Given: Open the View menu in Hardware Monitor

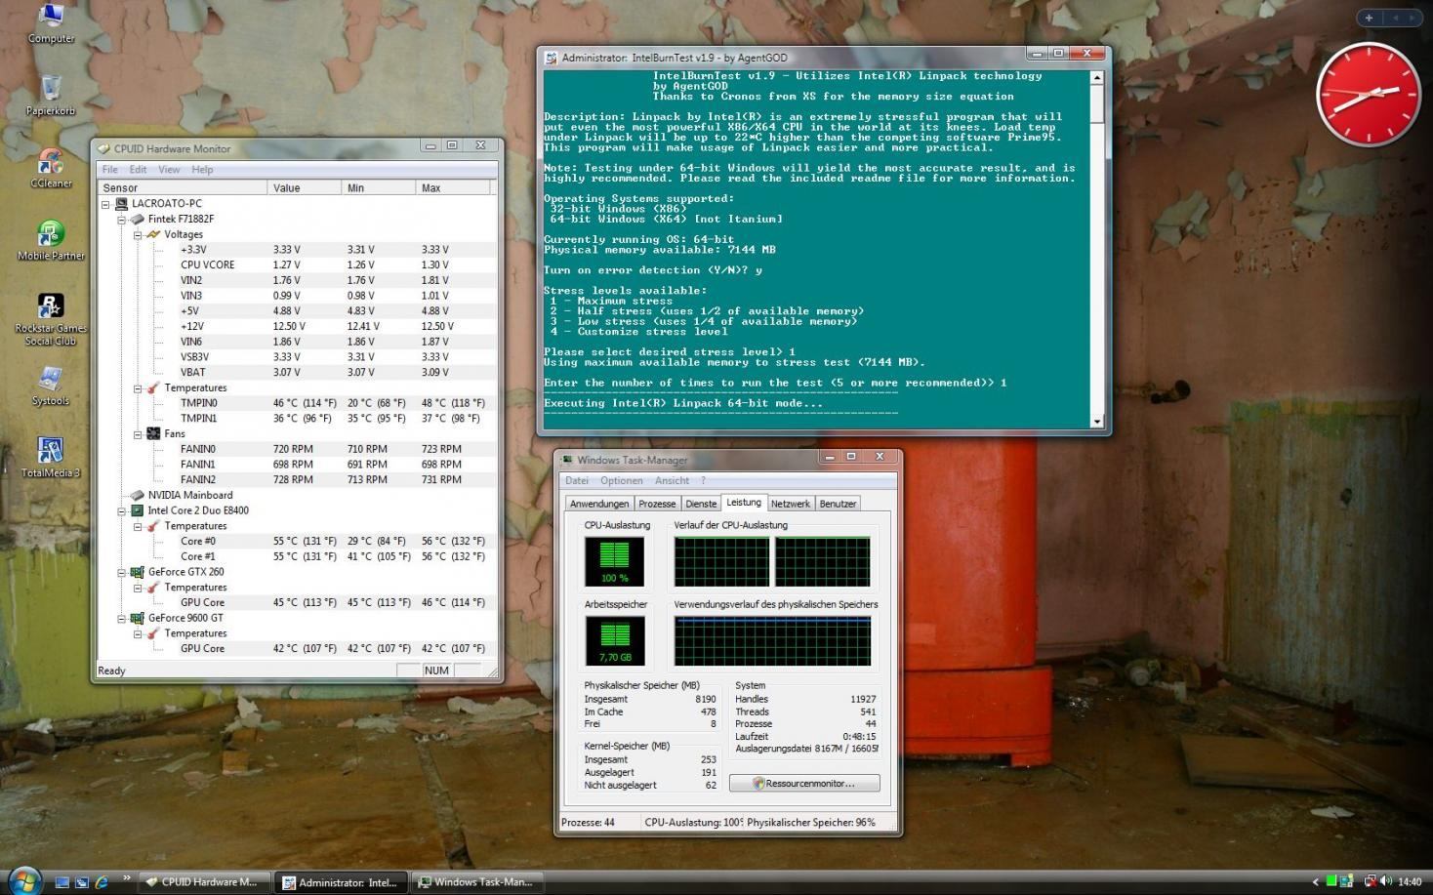Looking at the screenshot, I should (x=169, y=169).
